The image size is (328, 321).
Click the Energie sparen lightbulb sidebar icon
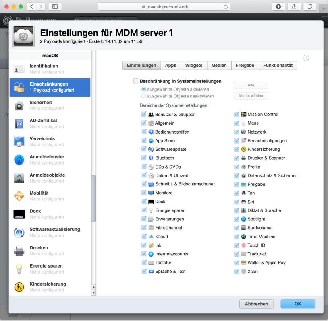19,269
